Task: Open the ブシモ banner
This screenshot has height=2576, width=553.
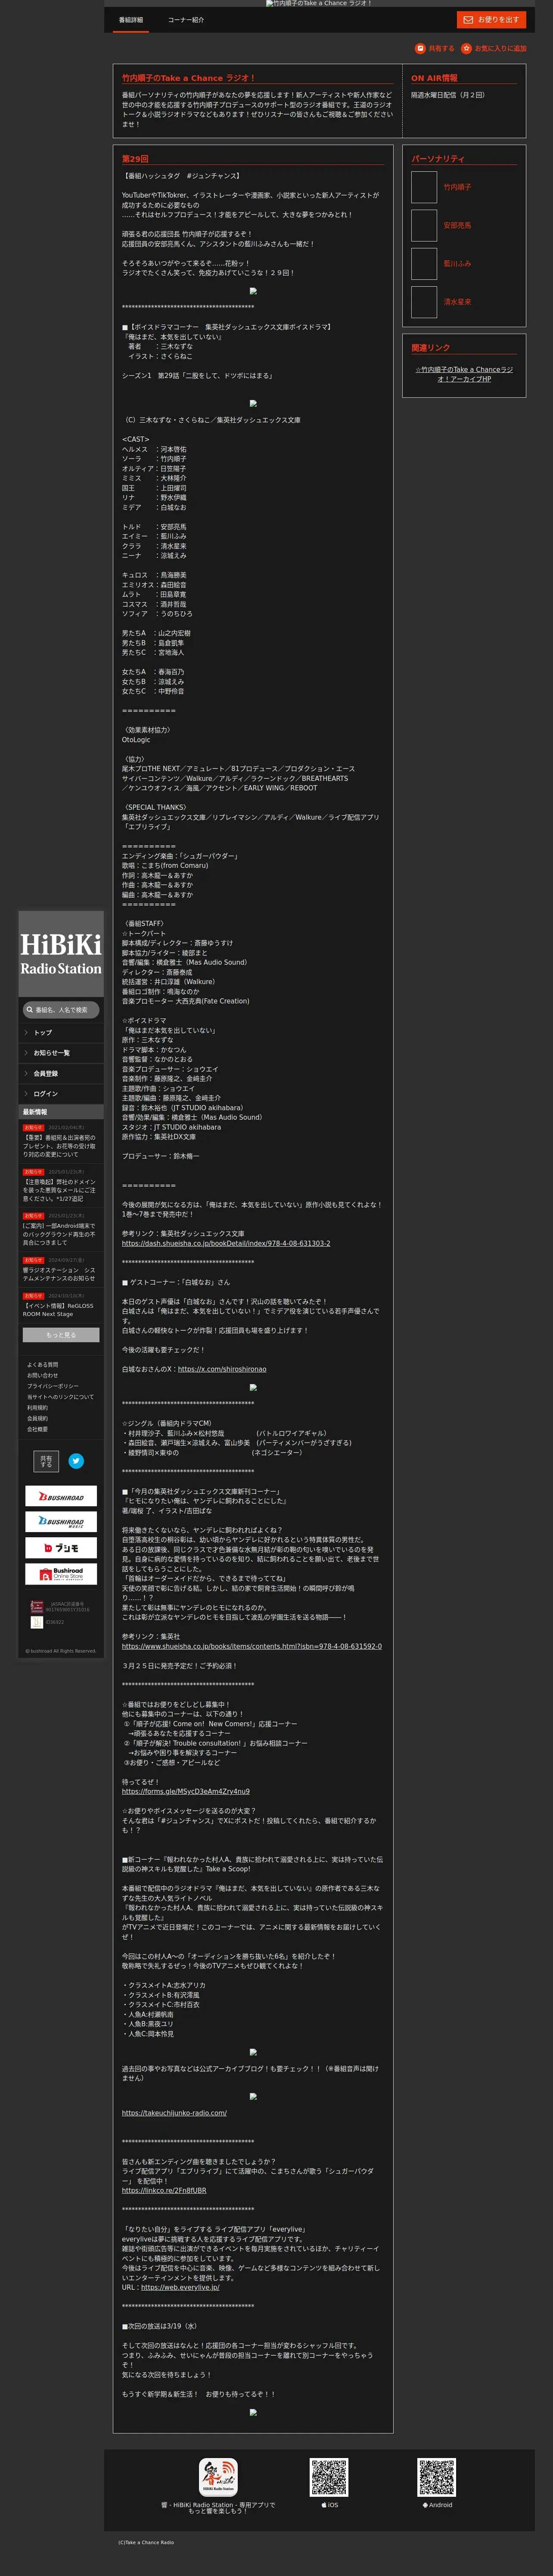Action: pos(61,1548)
